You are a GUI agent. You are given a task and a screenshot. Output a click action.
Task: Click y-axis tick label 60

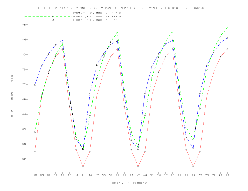(x=24, y=129)
